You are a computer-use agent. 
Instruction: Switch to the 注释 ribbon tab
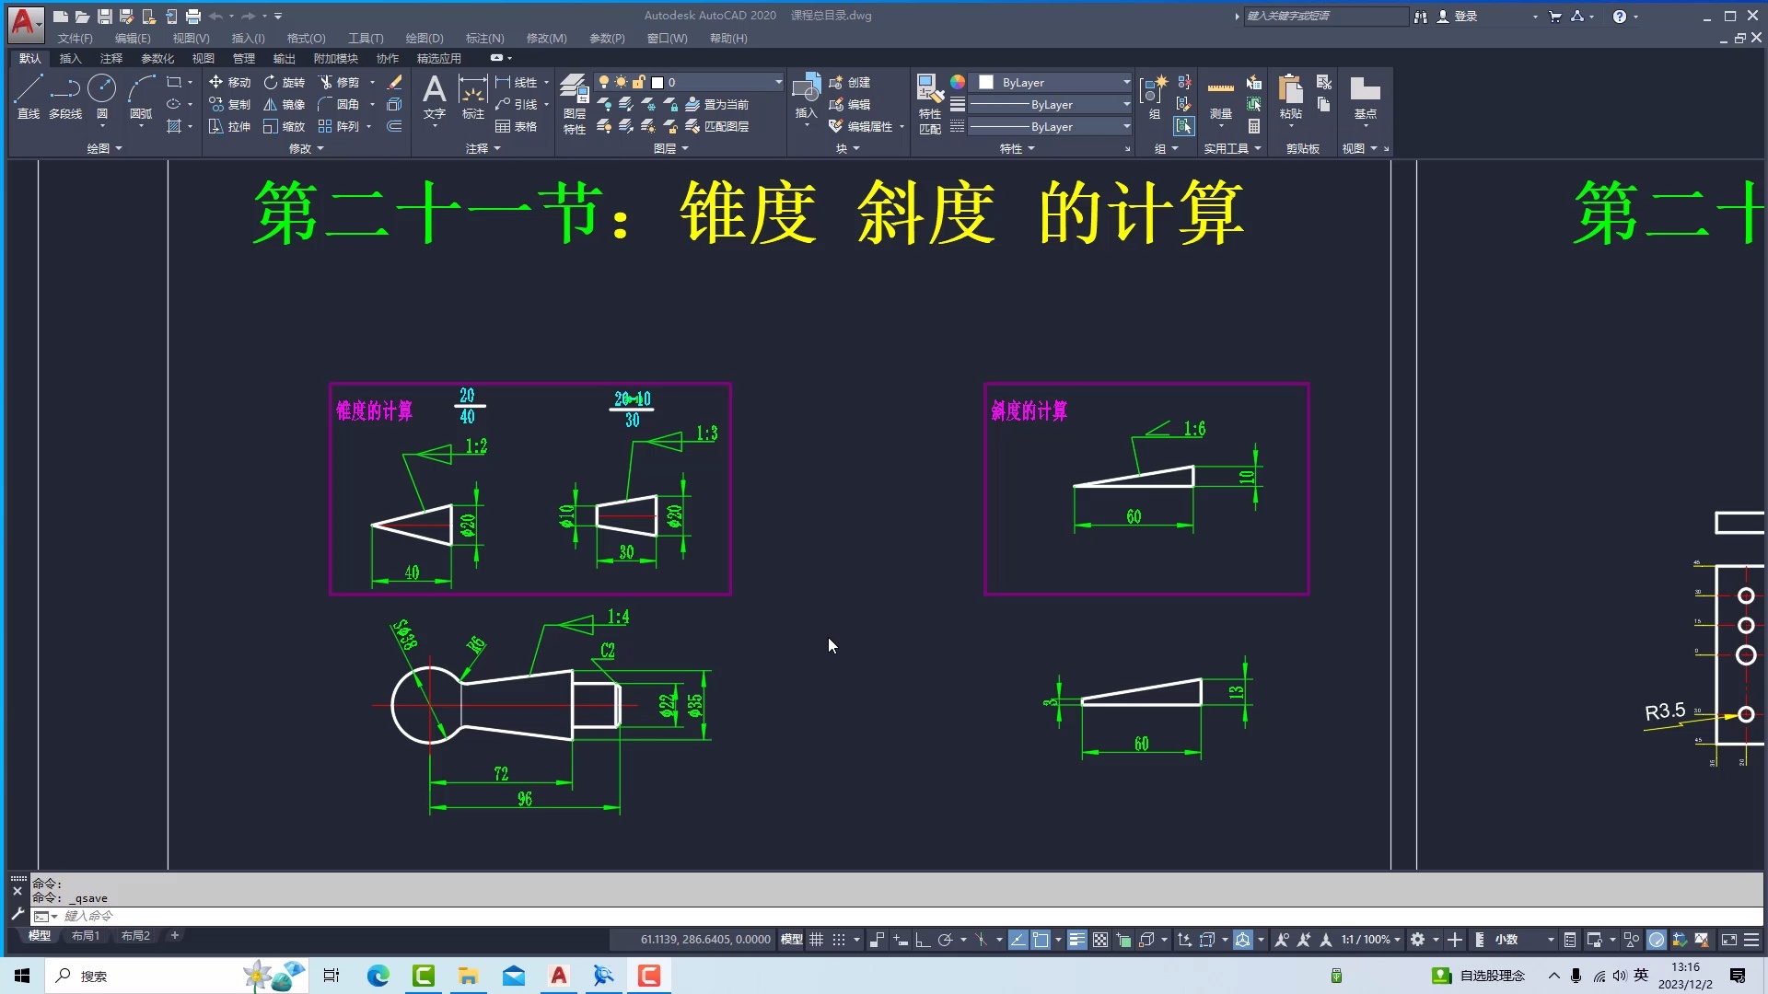[x=111, y=58]
